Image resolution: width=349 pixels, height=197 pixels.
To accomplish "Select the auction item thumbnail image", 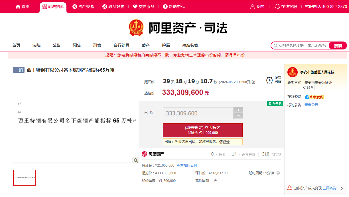I will [25, 178].
